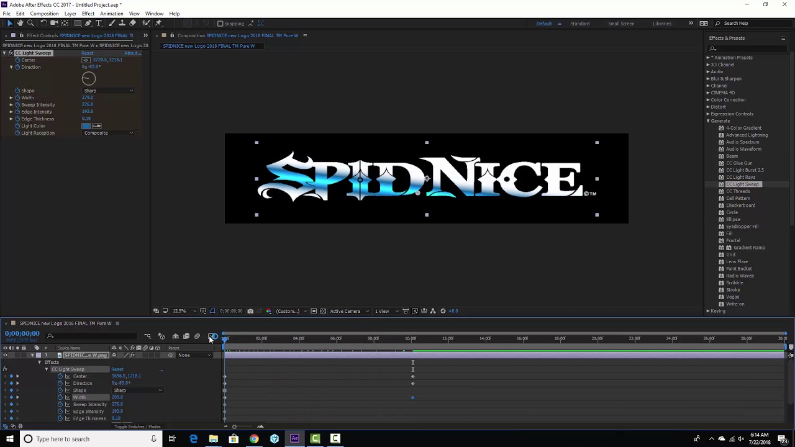
Task: Toggle the transparency grid icon in viewer
Action: point(323,311)
